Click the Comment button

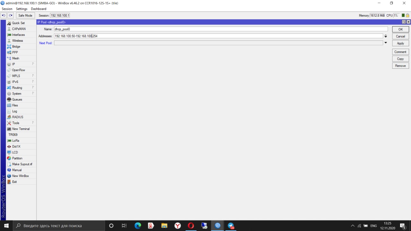point(400,52)
